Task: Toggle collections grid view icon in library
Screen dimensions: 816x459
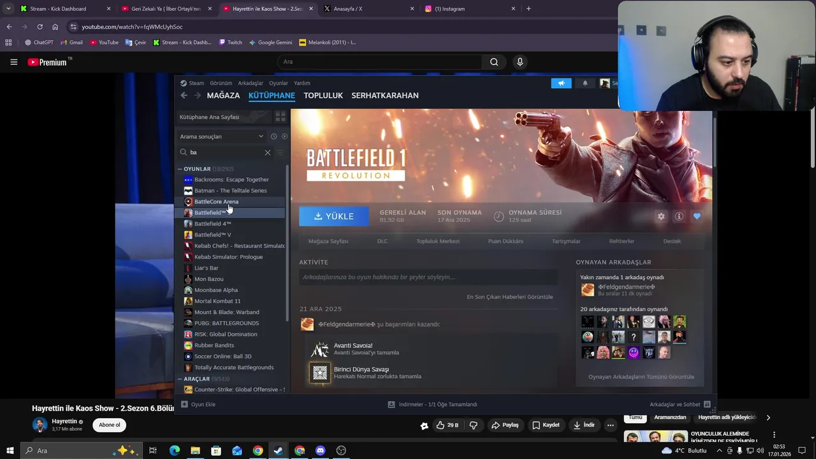Action: pos(280,117)
